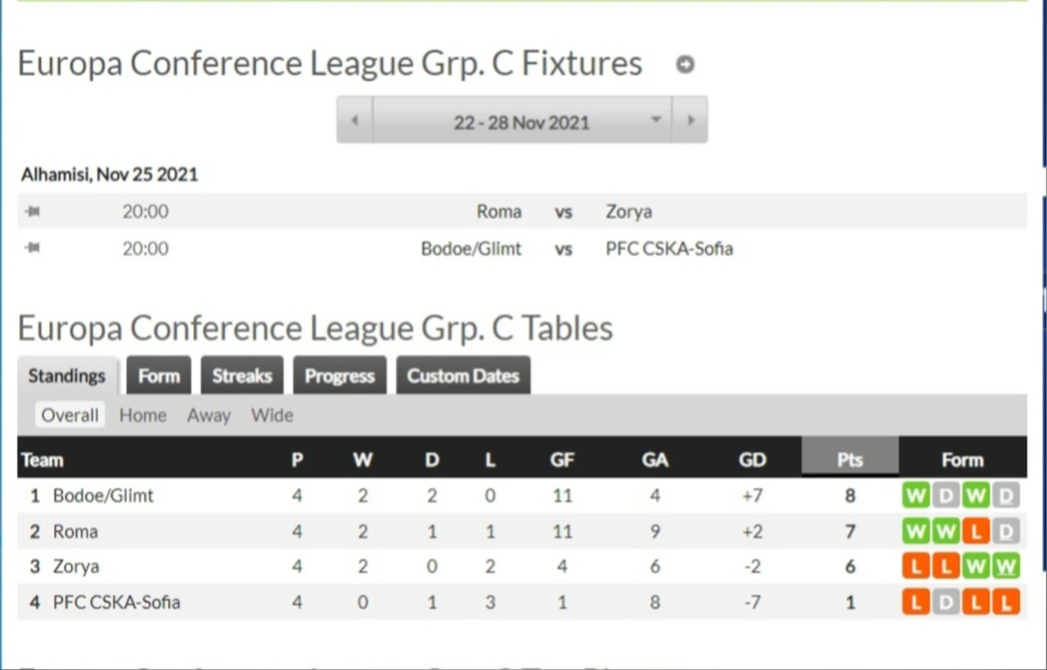The image size is (1047, 670).
Task: Sort the table by the Pts column
Action: [x=850, y=459]
